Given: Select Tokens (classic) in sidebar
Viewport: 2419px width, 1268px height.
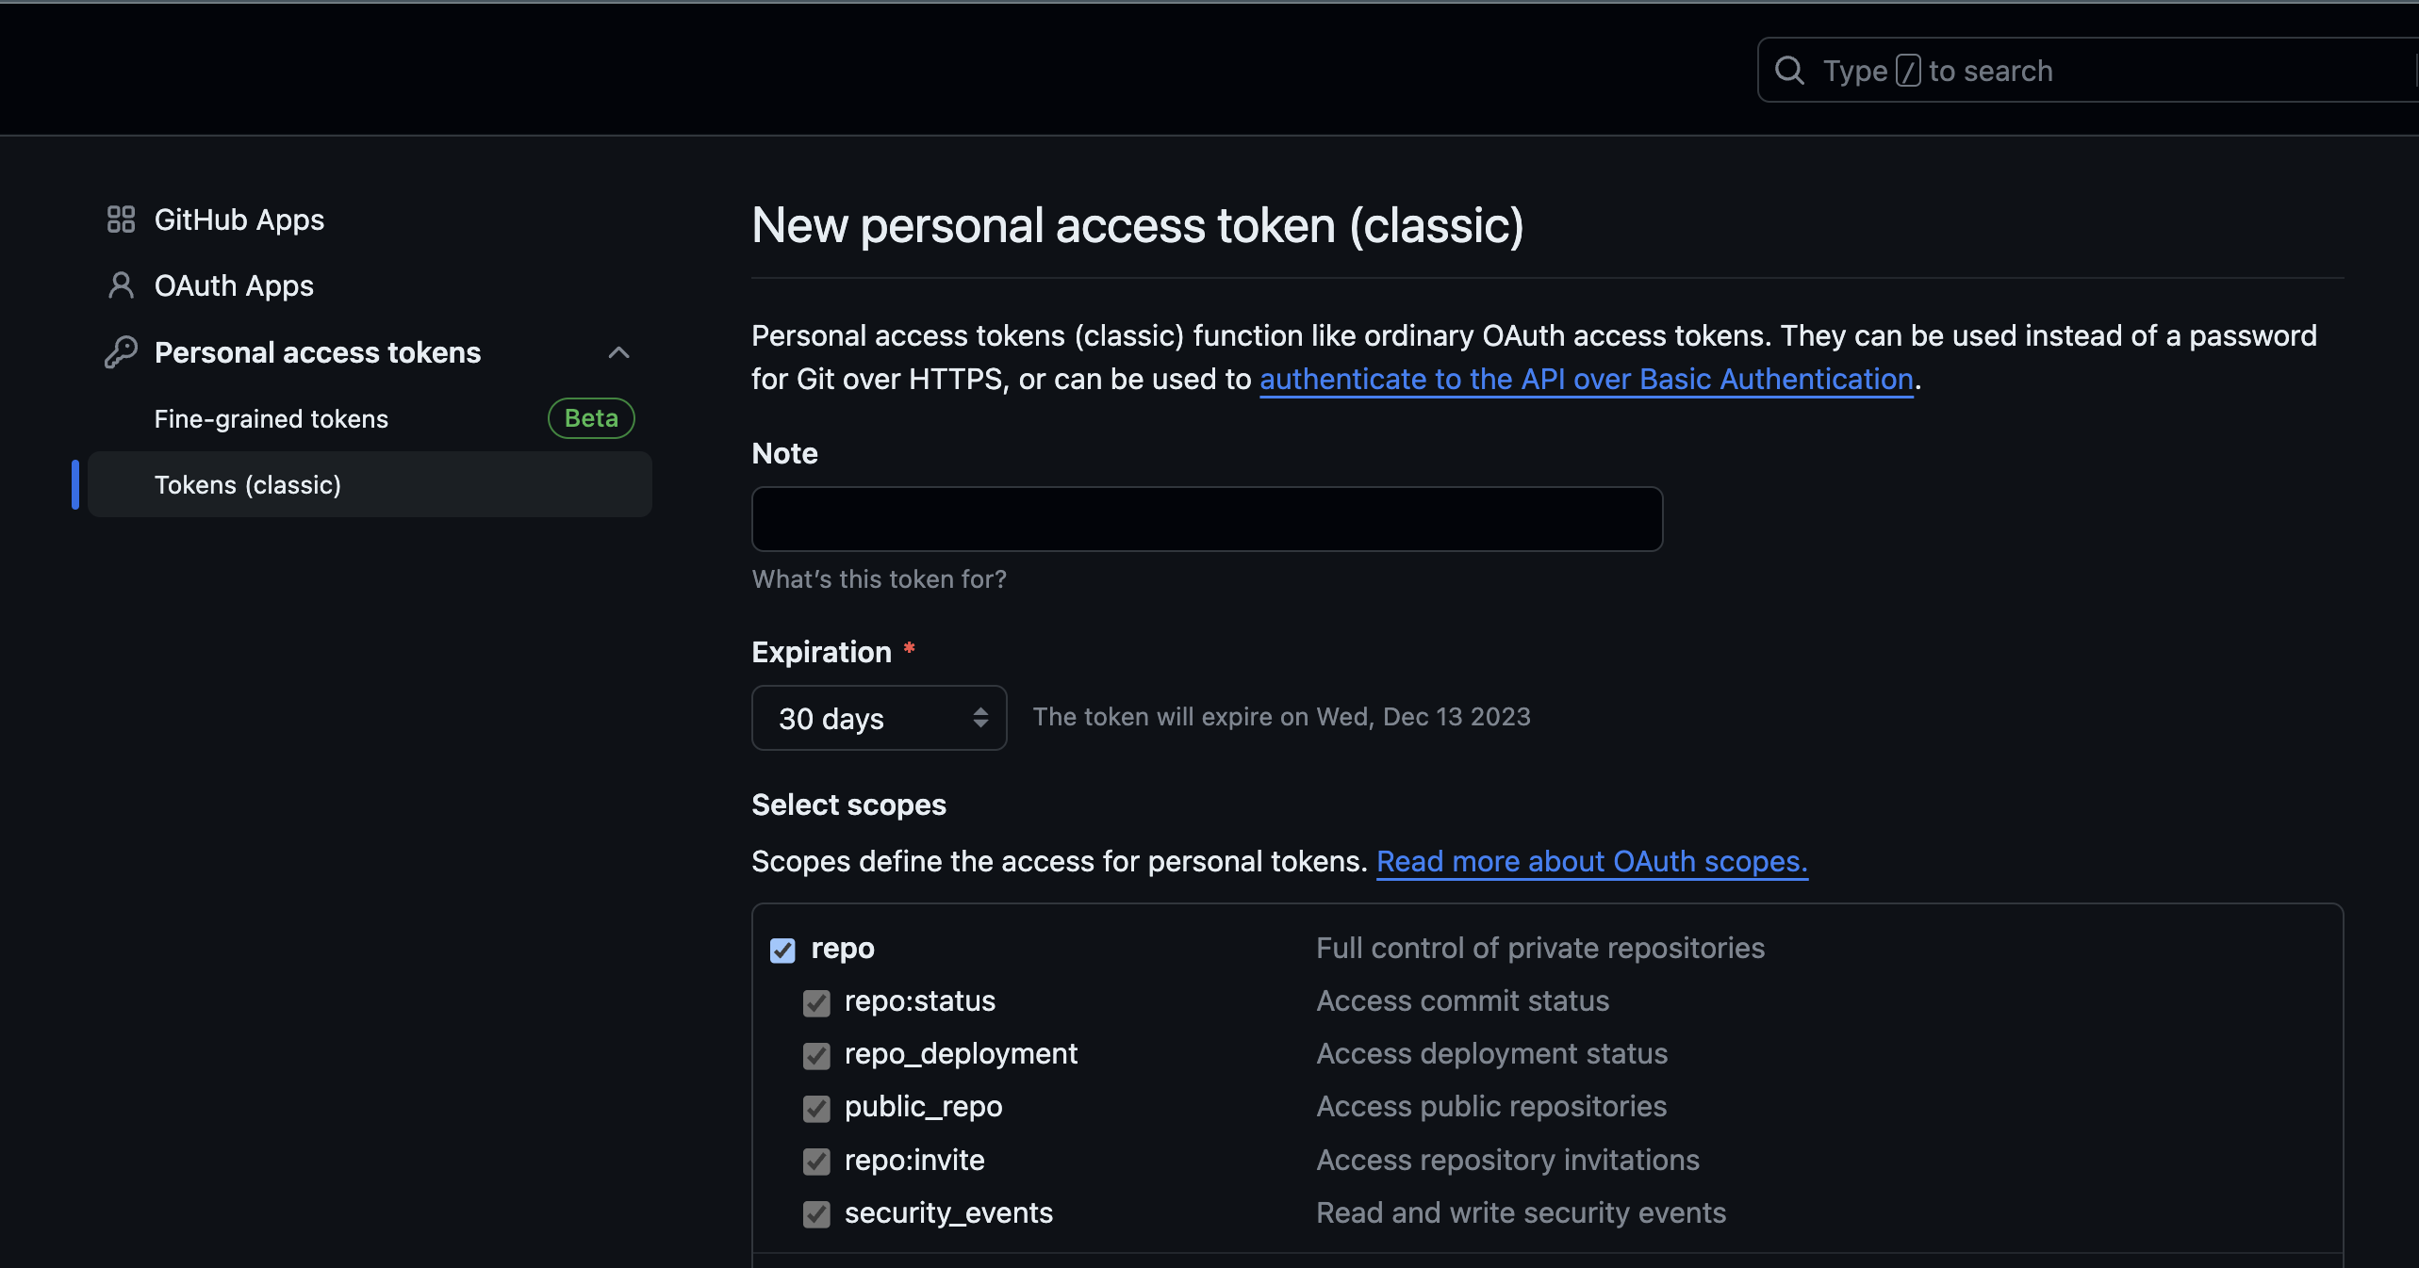Looking at the screenshot, I should (x=248, y=485).
